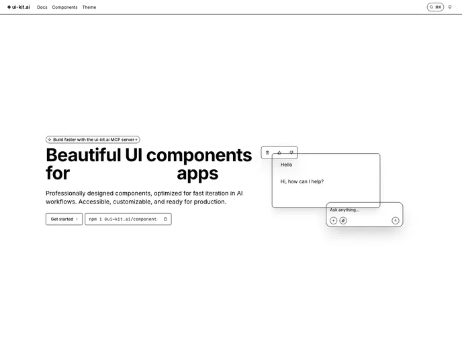Select the npm i @ui-kit.ai command text
The height and width of the screenshot is (344, 462).
coord(123,219)
